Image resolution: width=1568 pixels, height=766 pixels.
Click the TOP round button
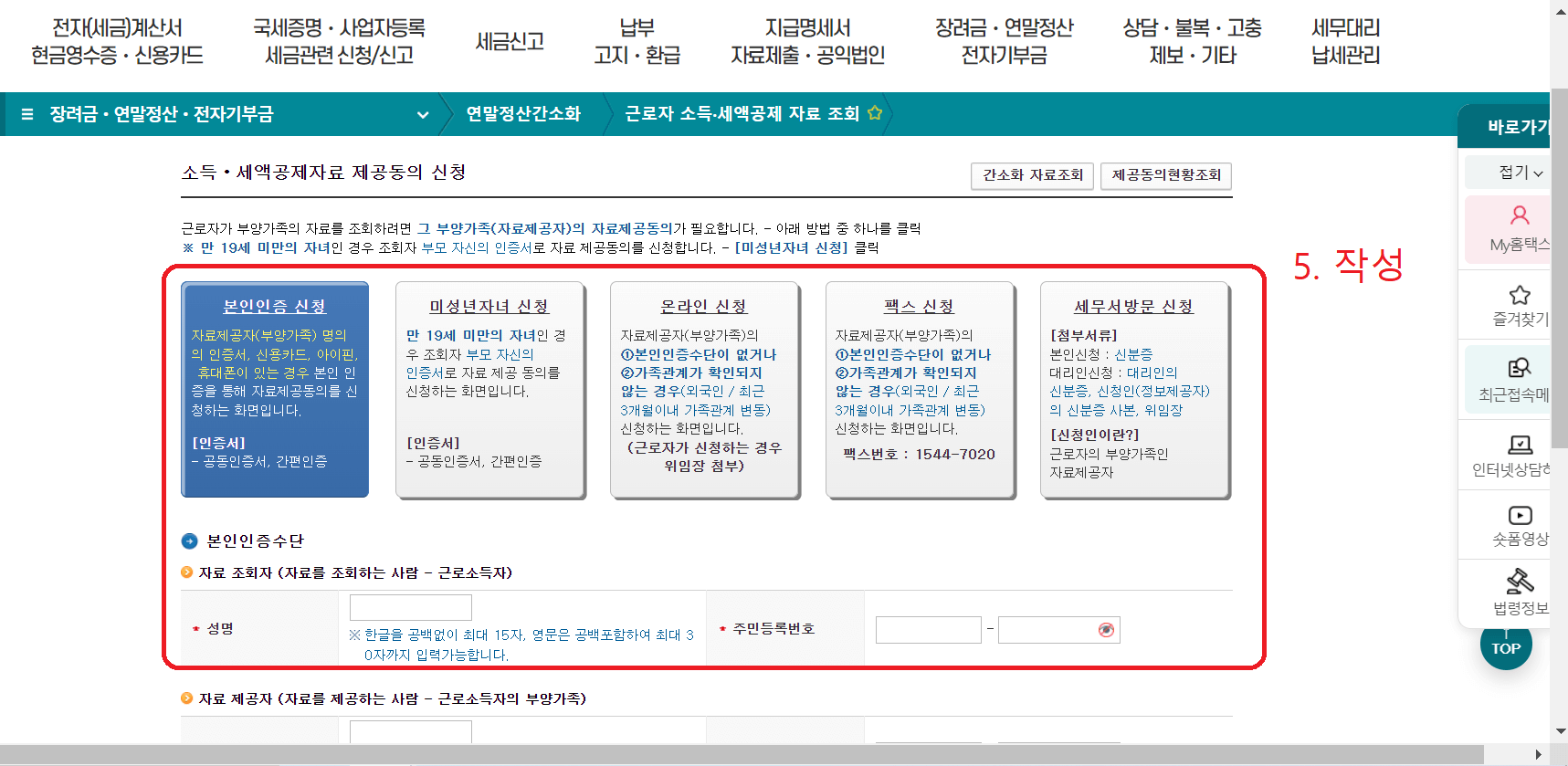(1506, 647)
